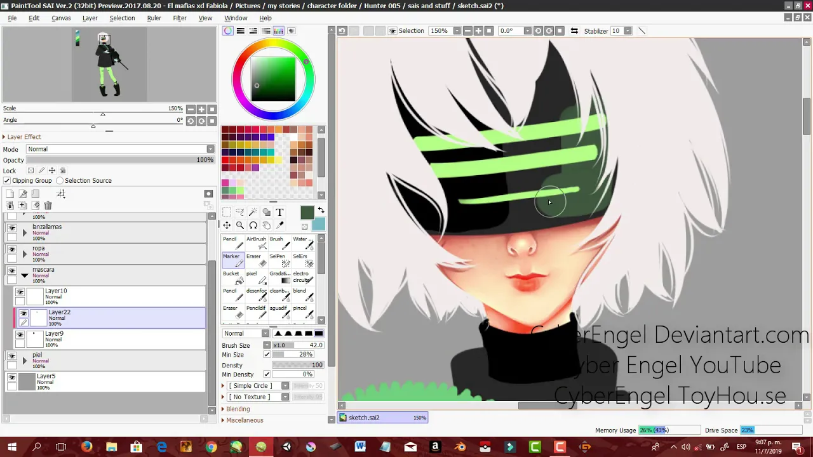The width and height of the screenshot is (813, 457).
Task: Open the Stabilizer value dropdown
Action: [628, 30]
